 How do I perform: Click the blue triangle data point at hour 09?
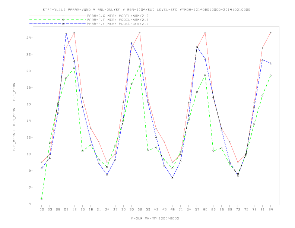66,34
